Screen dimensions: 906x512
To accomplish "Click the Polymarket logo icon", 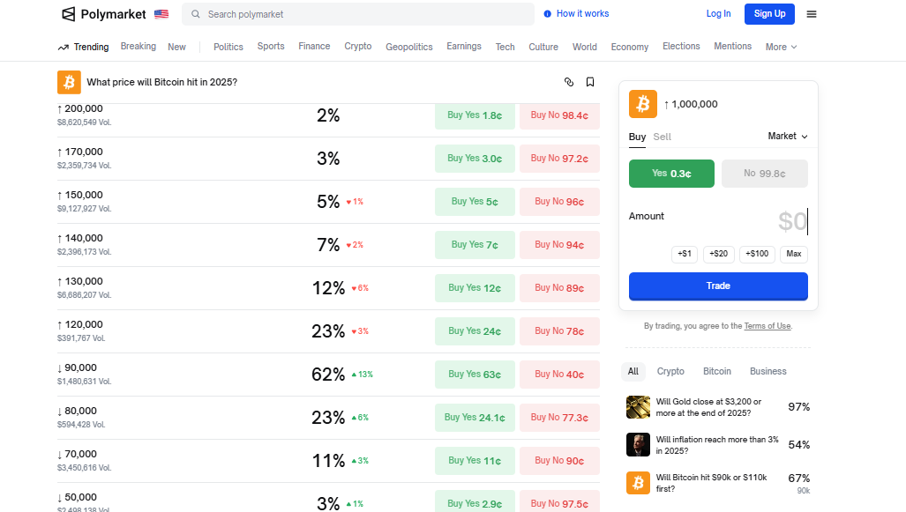I will coord(69,14).
